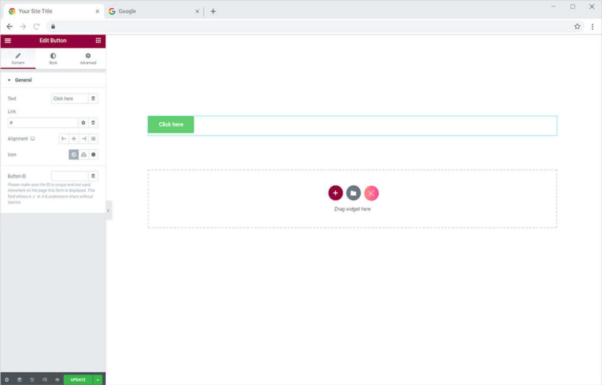Click the add template folder button

(x=353, y=193)
